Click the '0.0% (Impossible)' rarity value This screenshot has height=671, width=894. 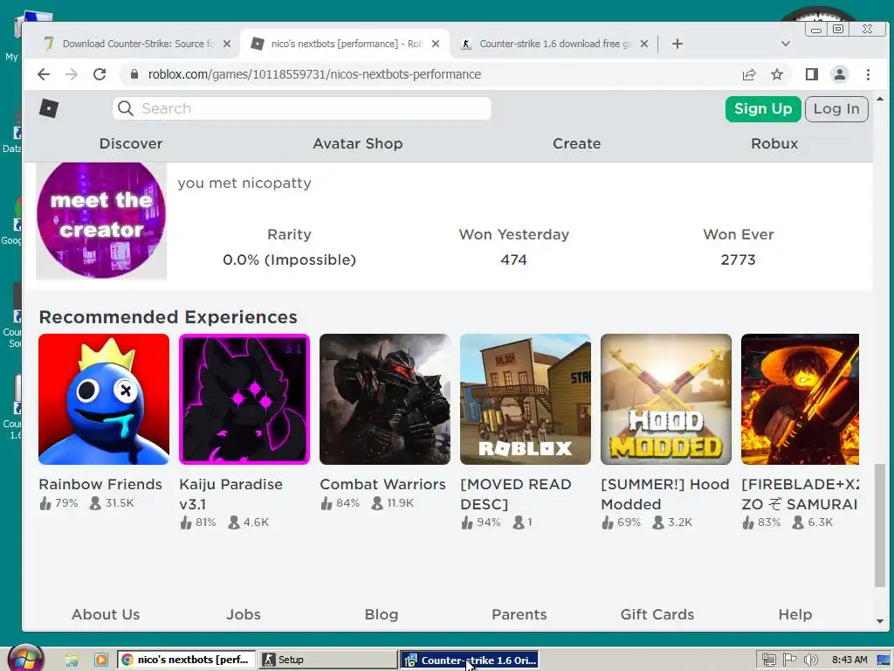coord(289,259)
